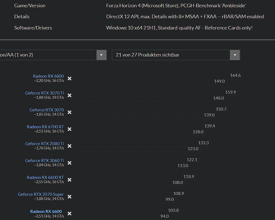Click '~1,88 GHz, 14 GT/s' under RTX 2070 Super
The height and width of the screenshot is (220, 275).
49,199
